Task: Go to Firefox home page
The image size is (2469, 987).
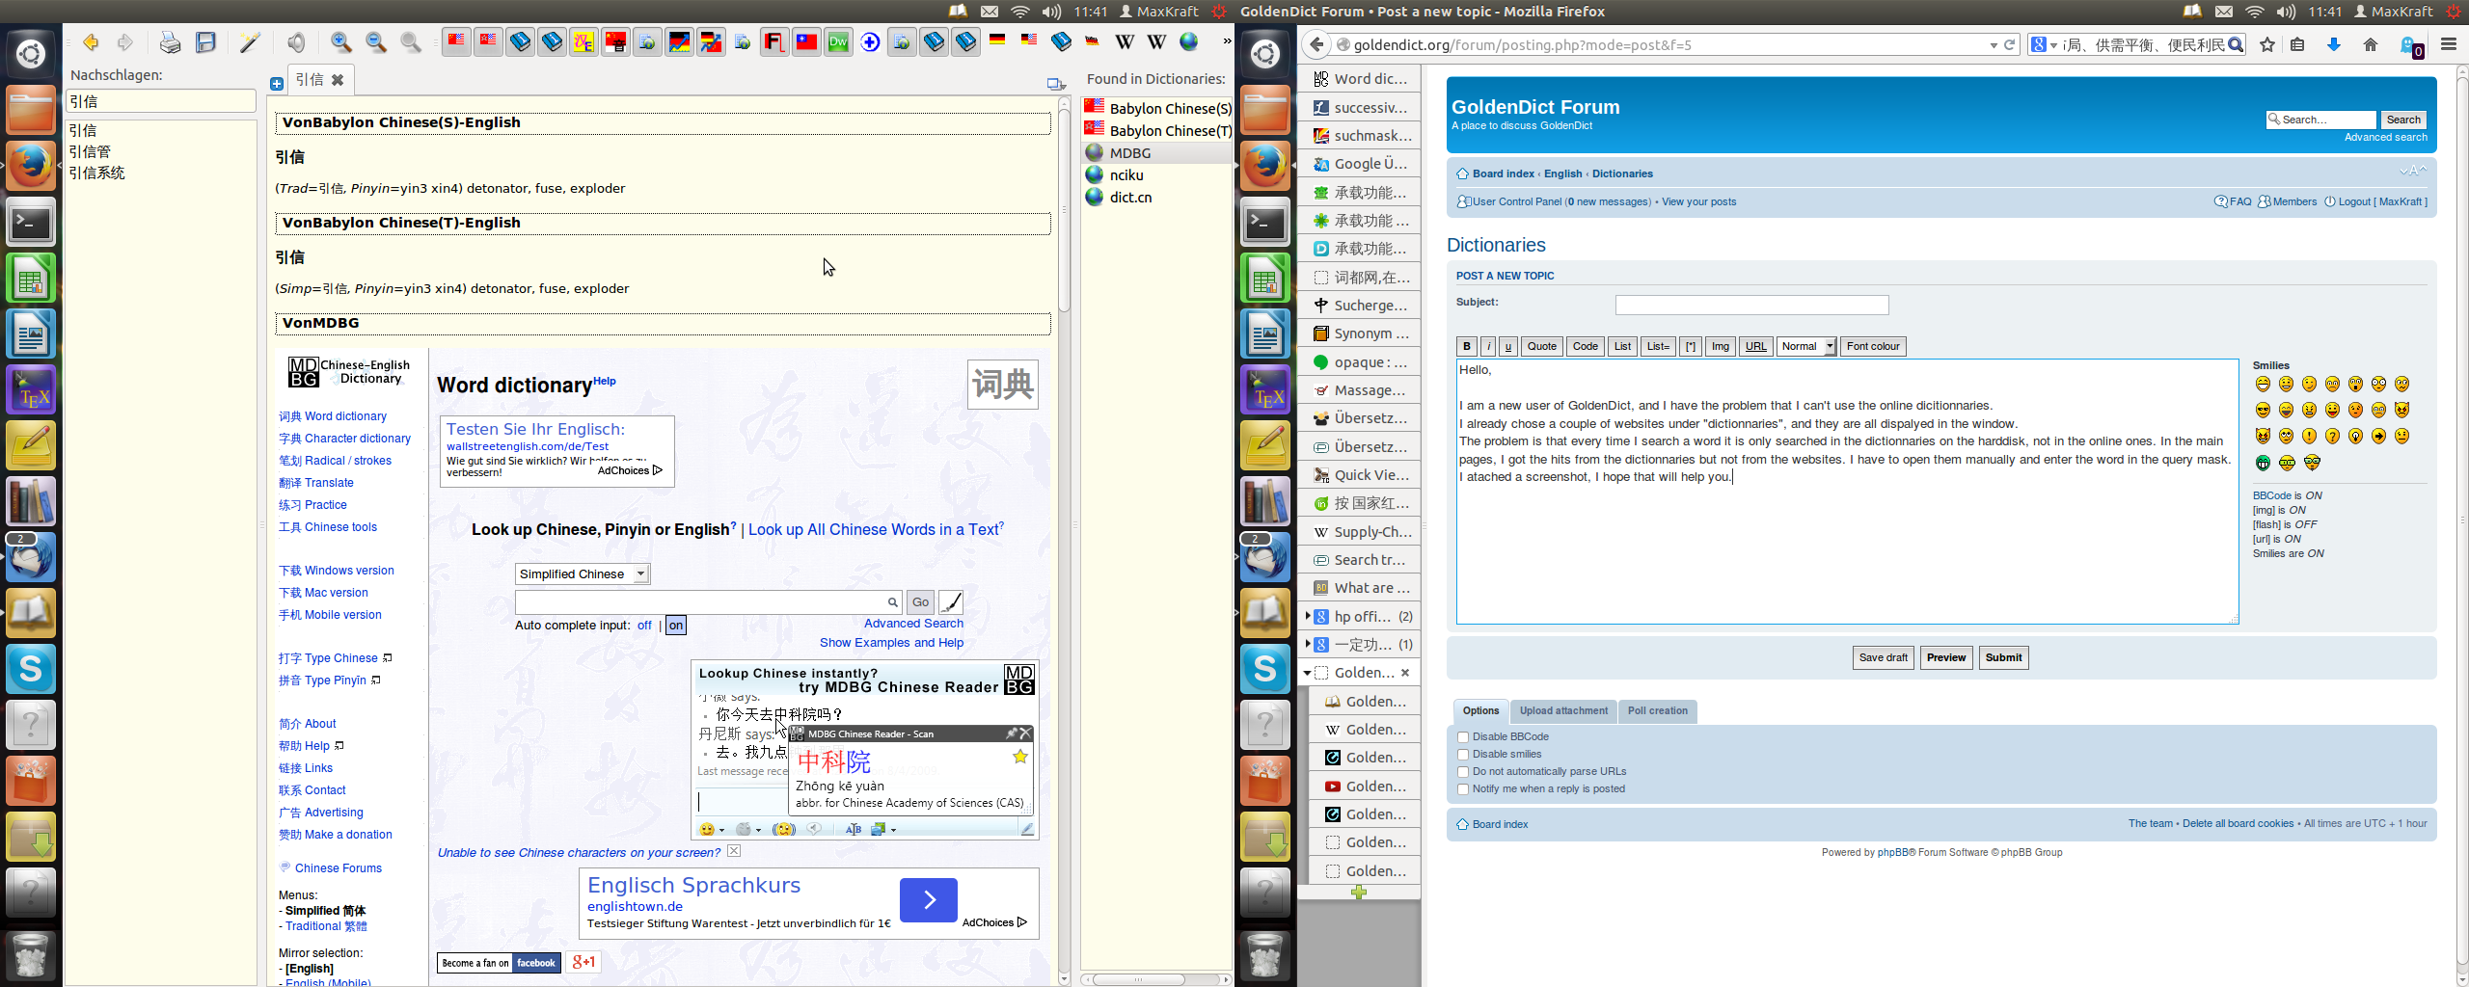Action: (2371, 44)
